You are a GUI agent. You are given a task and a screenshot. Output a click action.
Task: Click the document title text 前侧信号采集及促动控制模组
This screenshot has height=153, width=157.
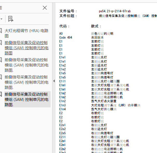[x=120, y=16]
